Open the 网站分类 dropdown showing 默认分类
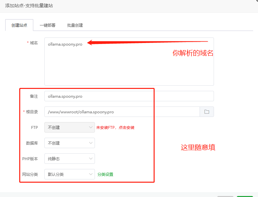The image size is (258, 197). click(69, 174)
